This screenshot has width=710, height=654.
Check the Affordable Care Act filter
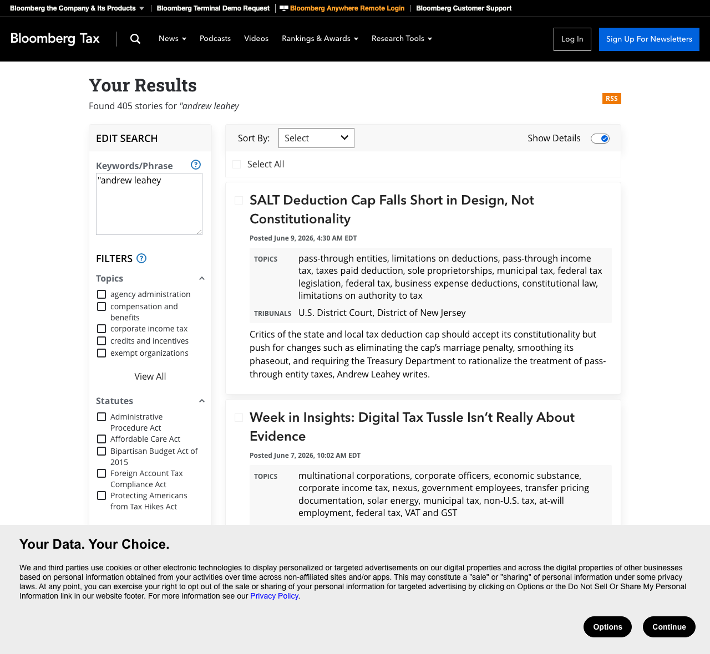coord(102,439)
